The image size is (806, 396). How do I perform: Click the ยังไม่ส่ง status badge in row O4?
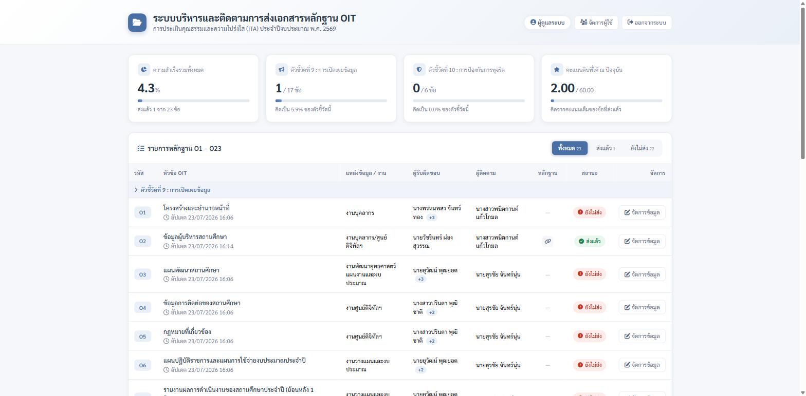pyautogui.click(x=590, y=308)
